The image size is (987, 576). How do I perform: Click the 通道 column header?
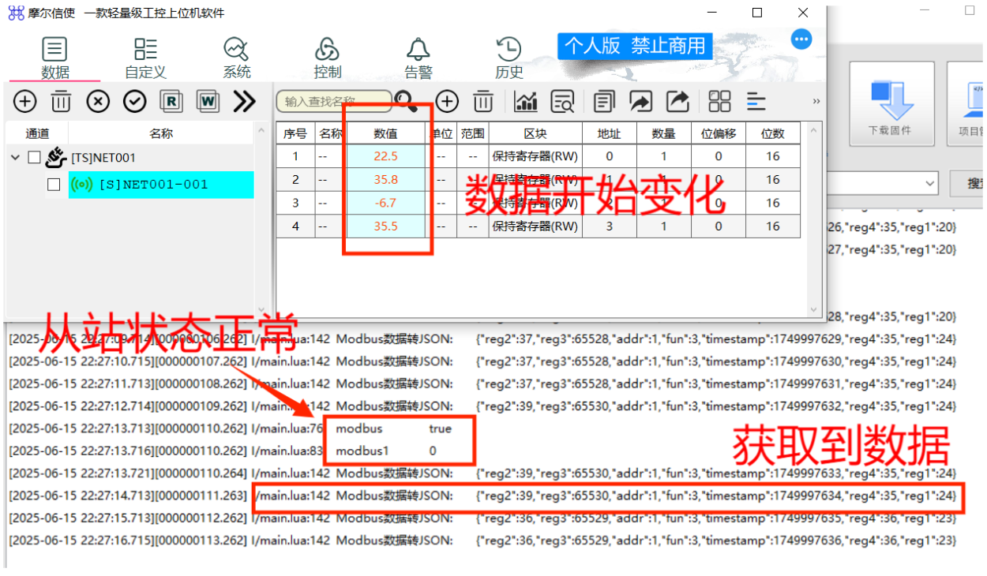[x=37, y=133]
